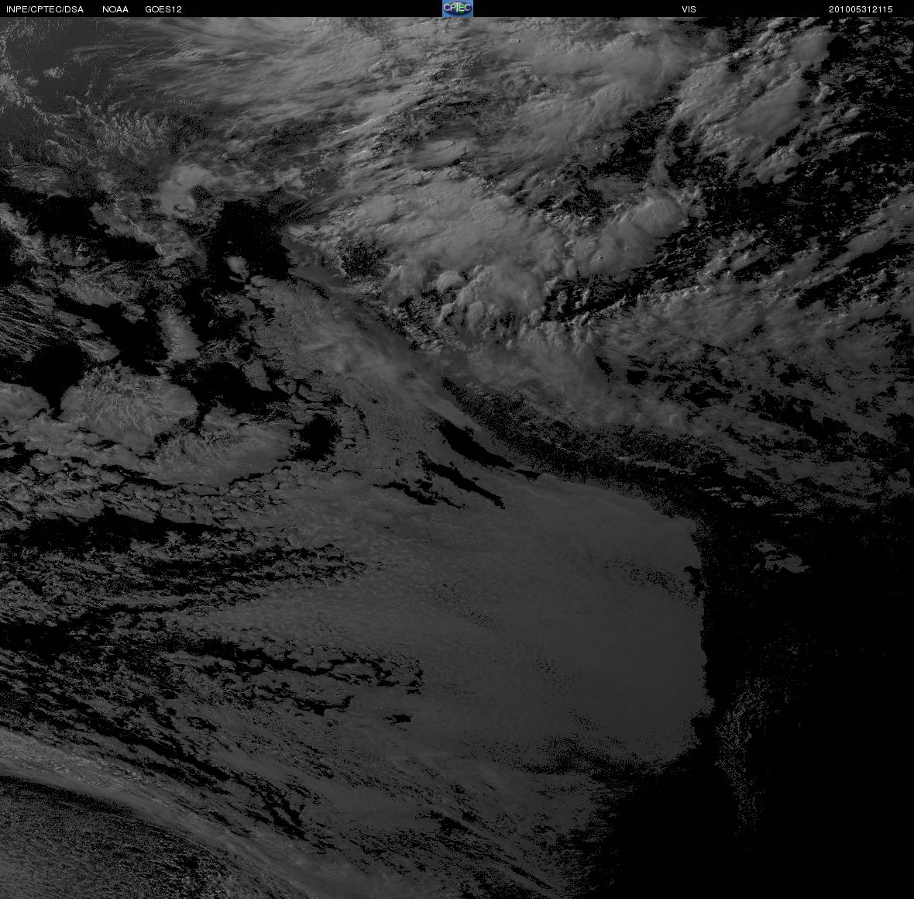Click the VIS channel label
This screenshot has height=899, width=914.
point(689,9)
